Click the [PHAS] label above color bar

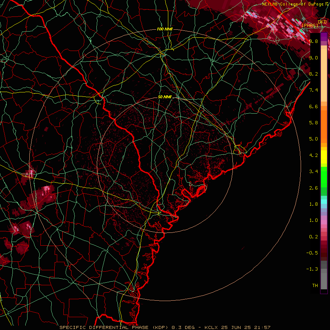[310, 25]
